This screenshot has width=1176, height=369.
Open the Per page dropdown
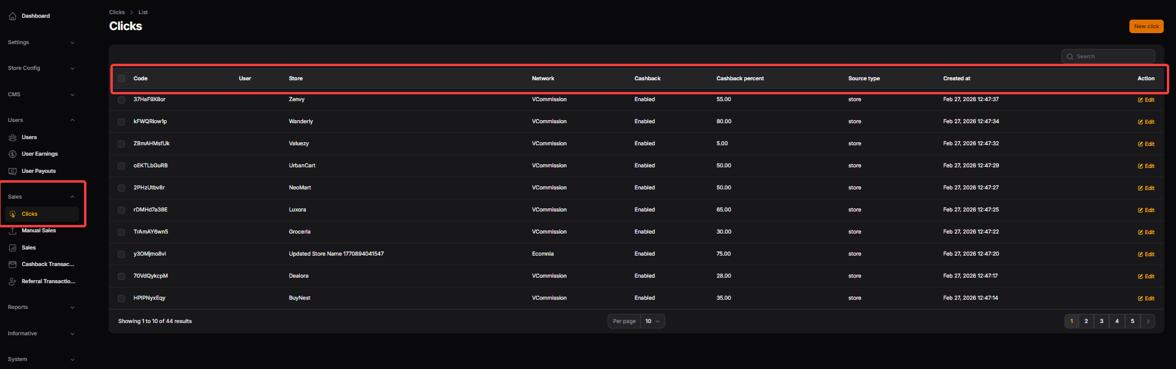click(652, 321)
